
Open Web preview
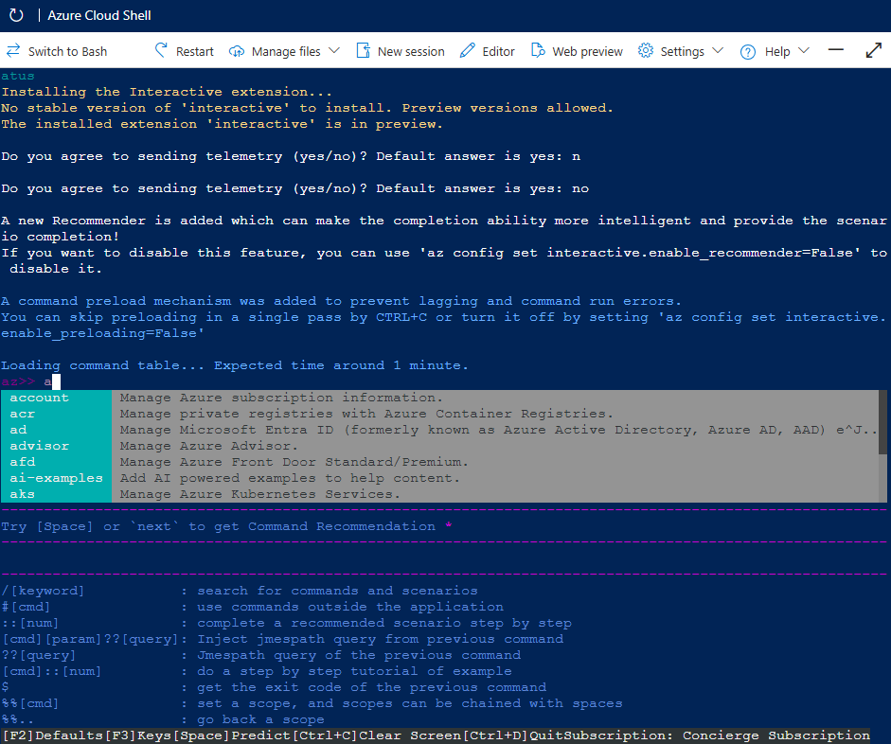pyautogui.click(x=576, y=51)
